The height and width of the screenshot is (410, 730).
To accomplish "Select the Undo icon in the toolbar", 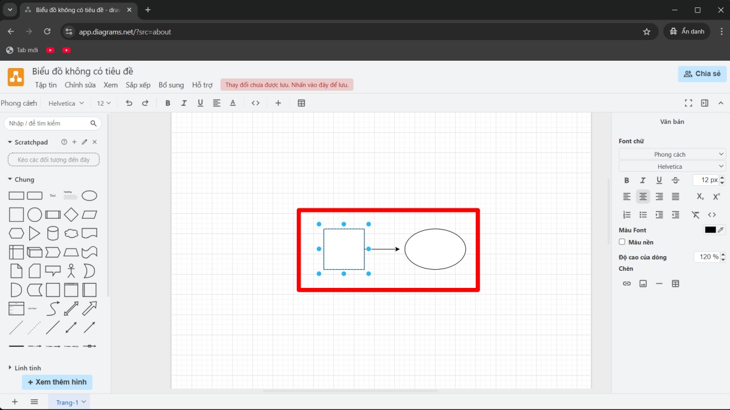I will [x=128, y=103].
